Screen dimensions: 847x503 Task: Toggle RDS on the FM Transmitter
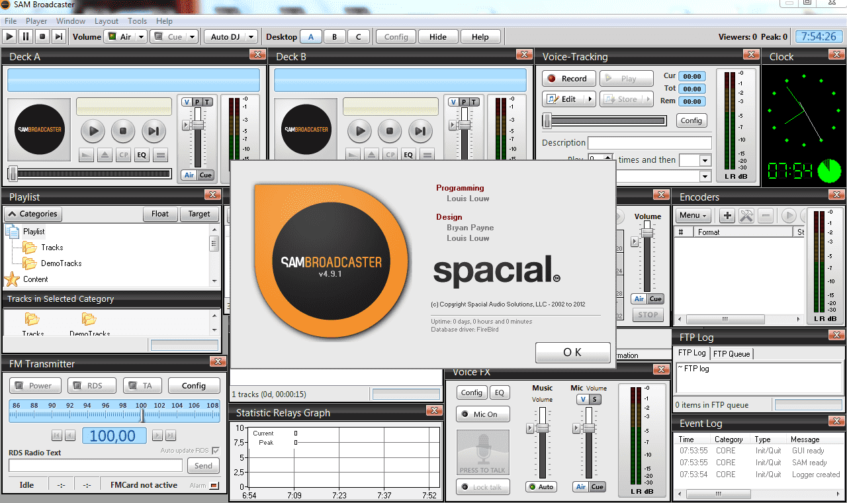point(92,386)
